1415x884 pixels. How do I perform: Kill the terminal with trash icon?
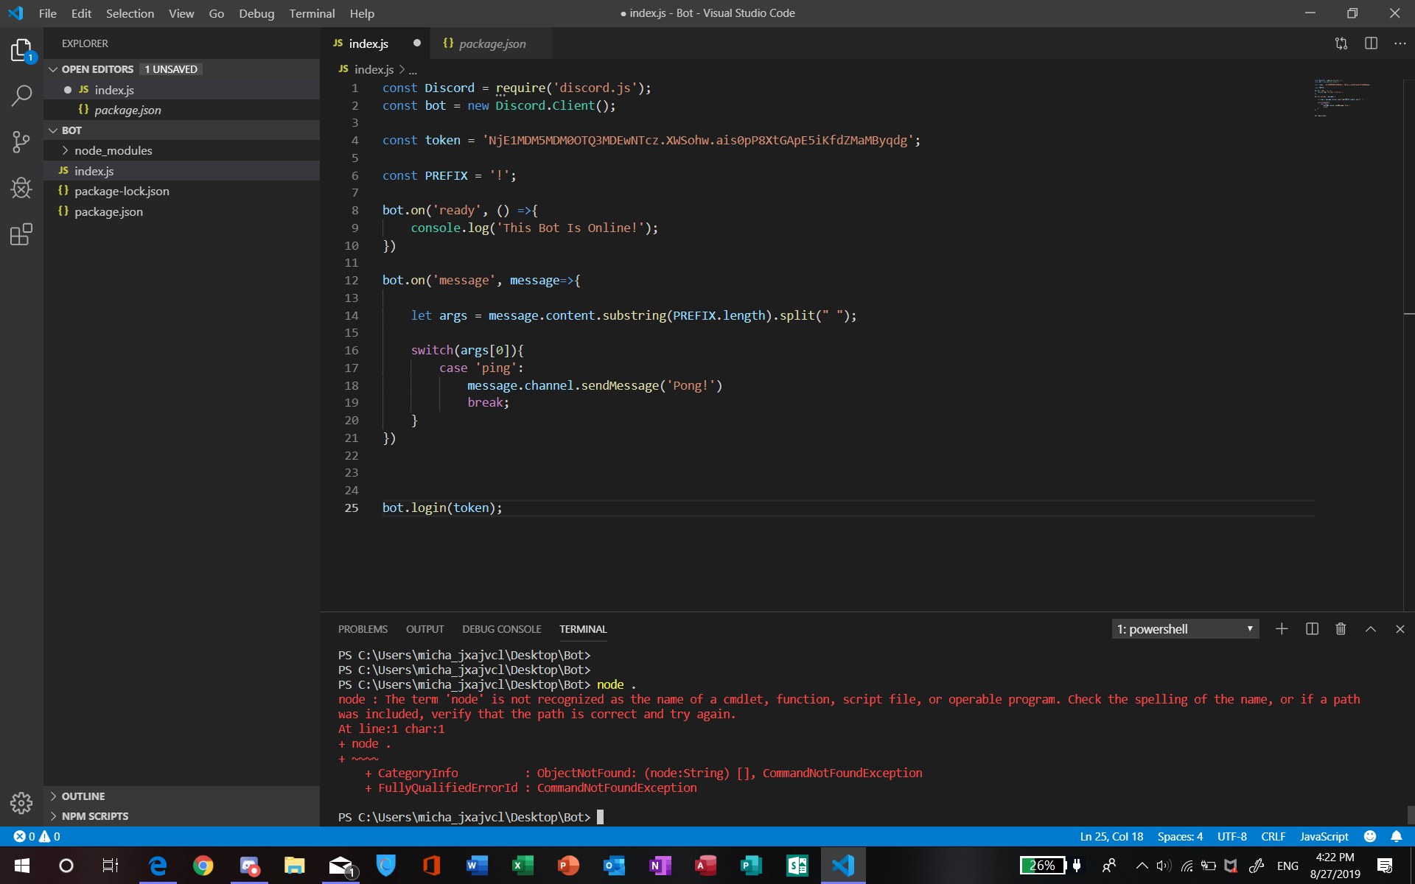[x=1341, y=629]
